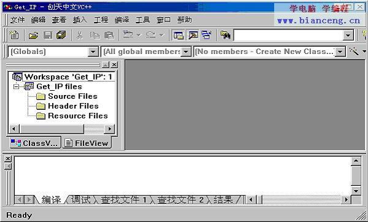This screenshot has height=222, width=368.
Task: Switch to the FileView tab
Action: tap(87, 143)
